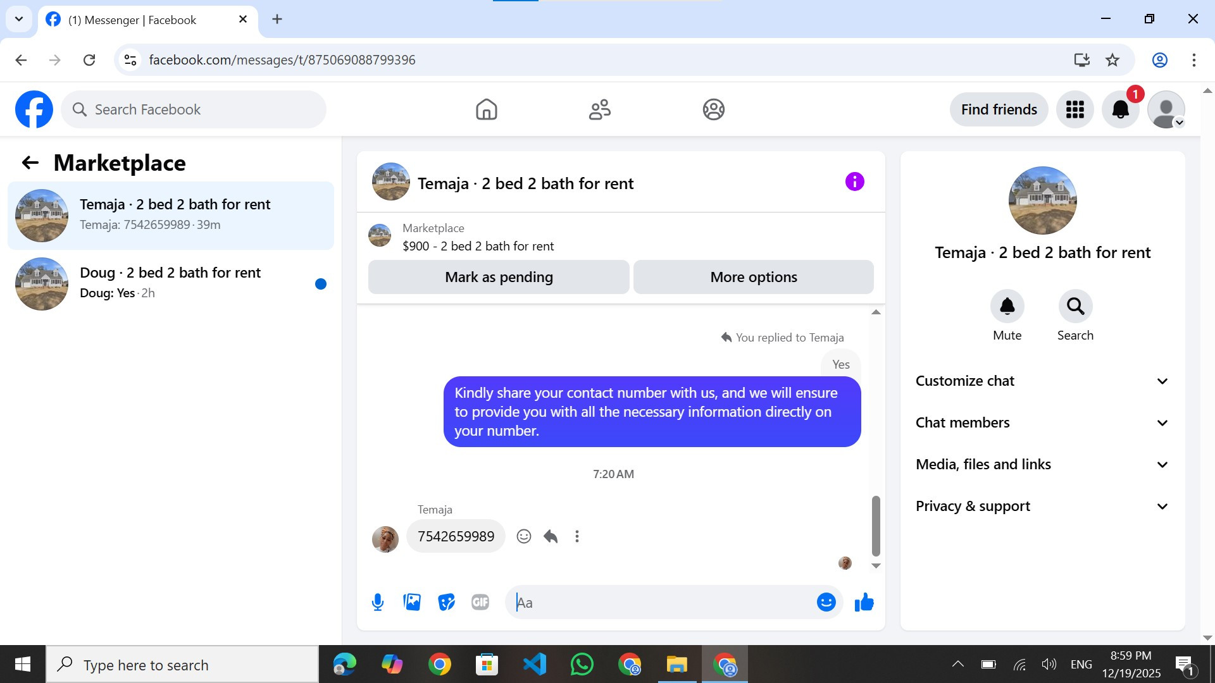Open Doug's 2 bed 2 bath conversation

point(171,283)
